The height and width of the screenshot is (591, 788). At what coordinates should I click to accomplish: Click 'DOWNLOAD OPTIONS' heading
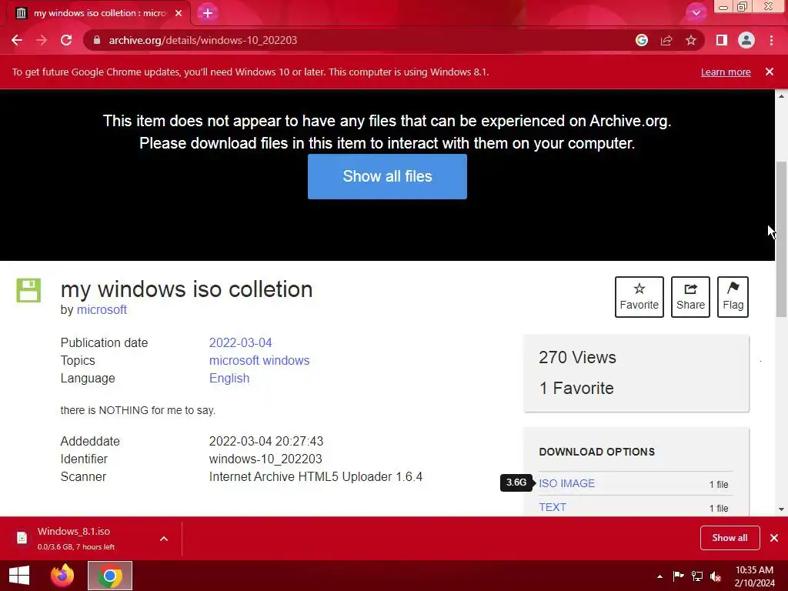(596, 452)
